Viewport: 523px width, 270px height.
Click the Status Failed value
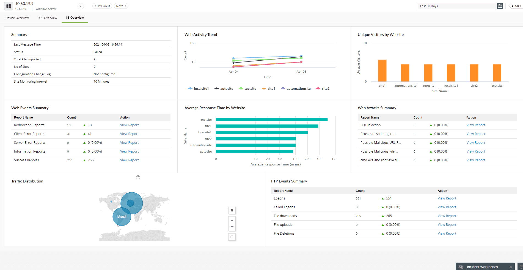pyautogui.click(x=98, y=52)
